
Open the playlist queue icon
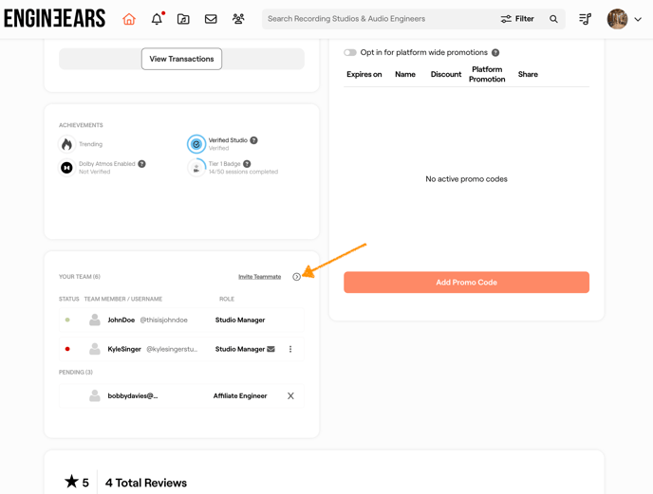click(585, 19)
